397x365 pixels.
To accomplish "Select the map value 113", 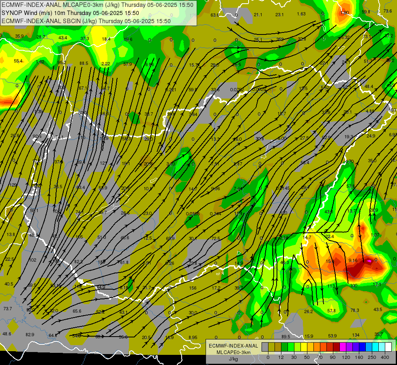I will (331, 286).
